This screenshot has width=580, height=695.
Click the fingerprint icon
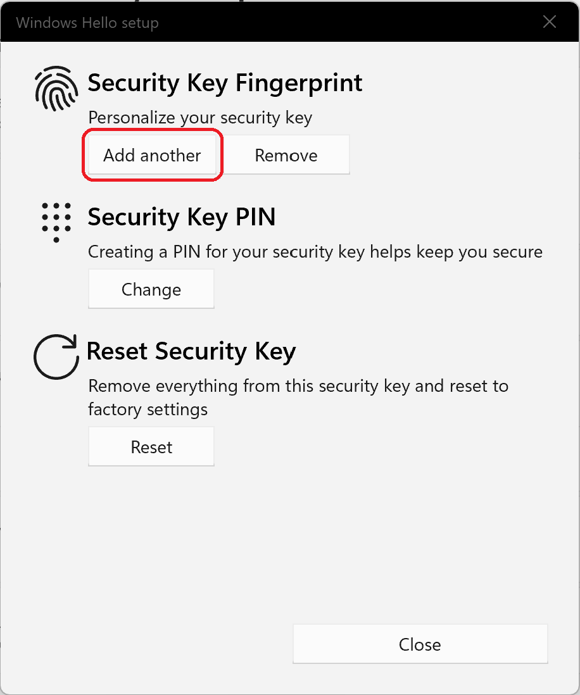56,89
